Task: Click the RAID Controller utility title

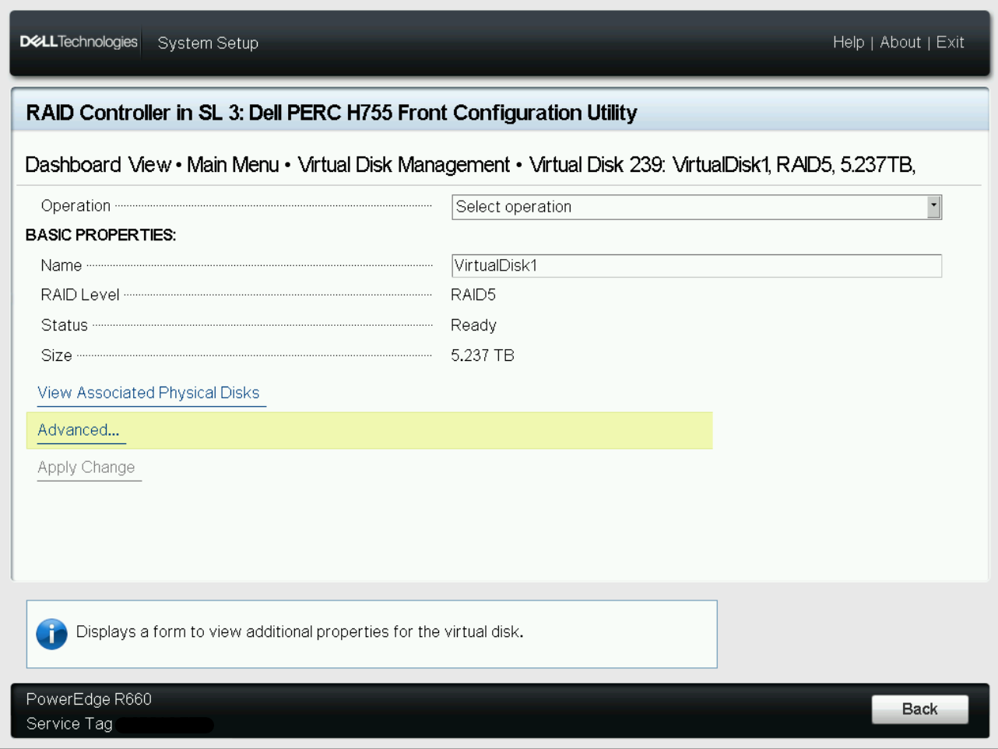Action: pos(332,113)
